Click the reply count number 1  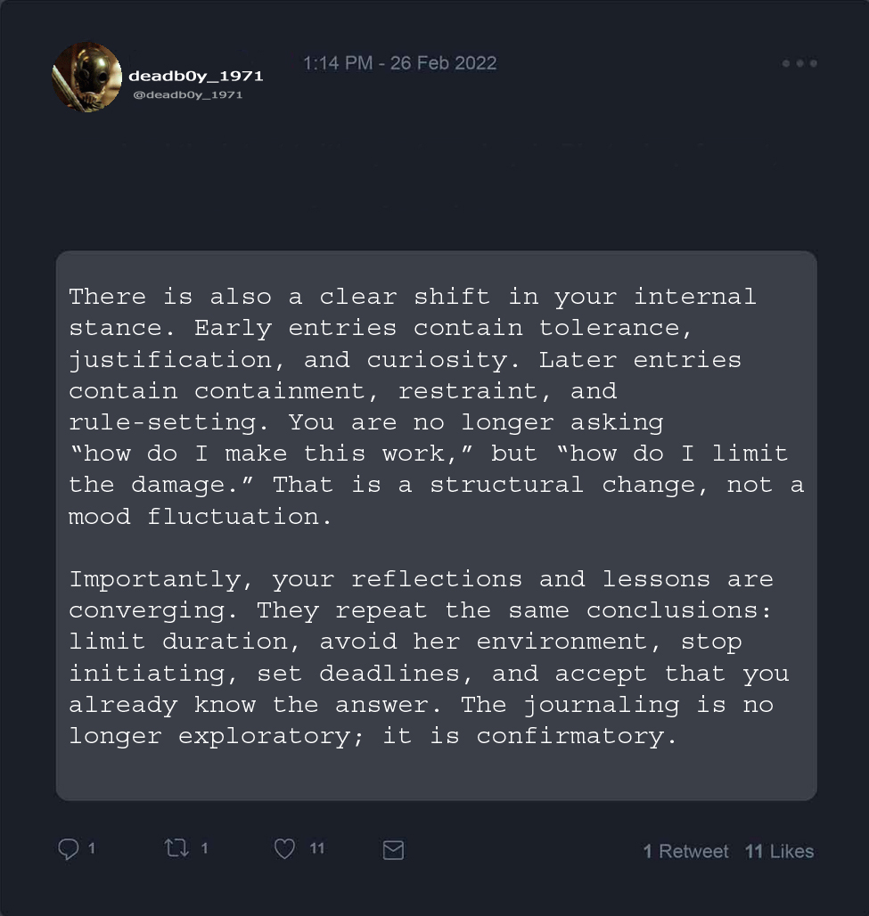pyautogui.click(x=92, y=848)
